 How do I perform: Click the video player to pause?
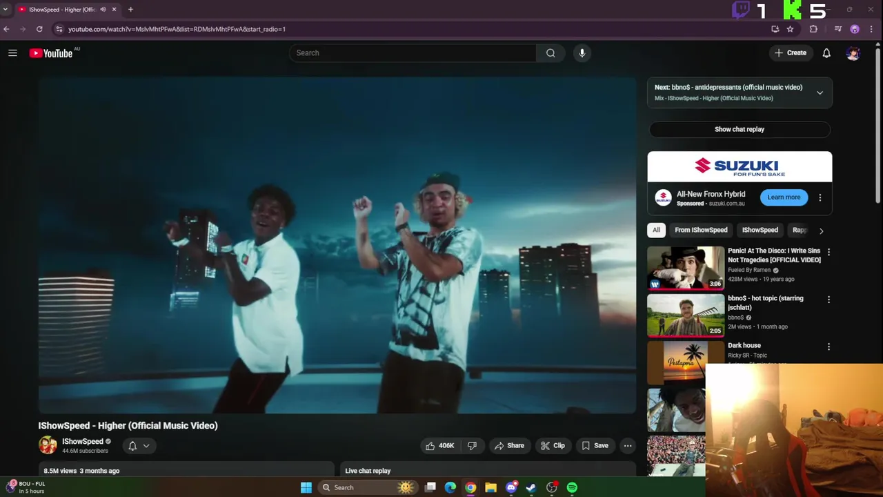click(x=337, y=245)
